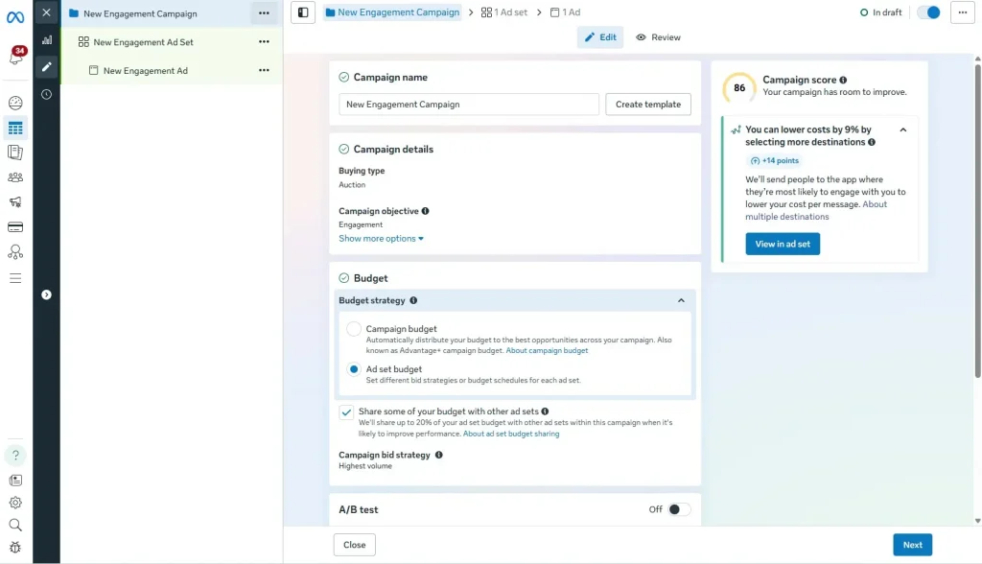982x564 pixels.
Task: Open the Audiences people icon
Action: [x=15, y=177]
